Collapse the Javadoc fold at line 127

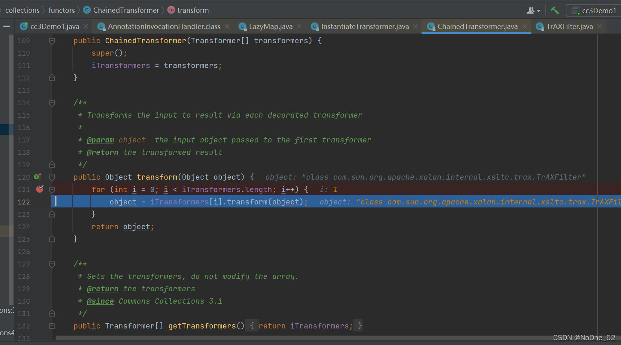click(52, 264)
